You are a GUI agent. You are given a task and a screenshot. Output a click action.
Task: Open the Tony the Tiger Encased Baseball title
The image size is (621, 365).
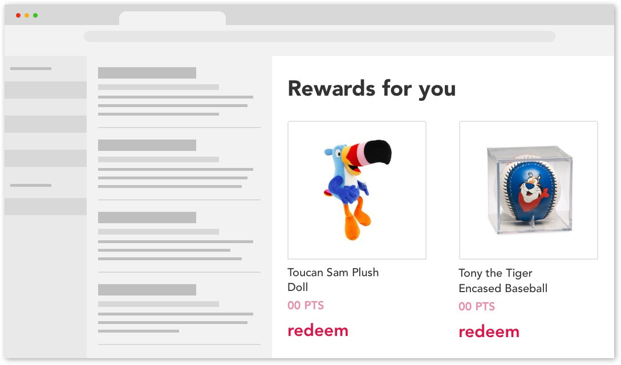(503, 281)
